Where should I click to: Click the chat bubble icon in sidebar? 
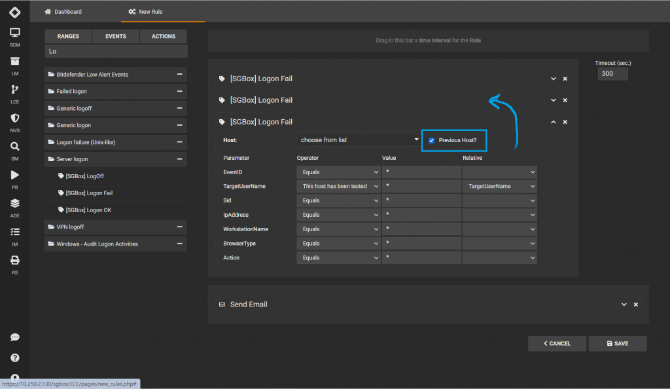(15, 337)
